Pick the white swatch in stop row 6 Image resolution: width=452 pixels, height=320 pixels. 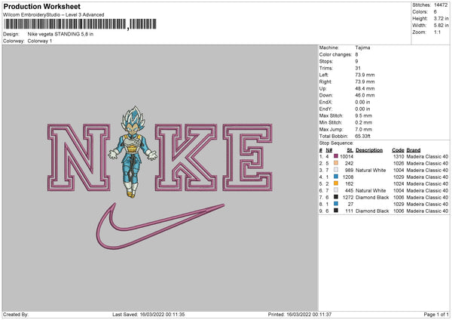[x=336, y=190]
